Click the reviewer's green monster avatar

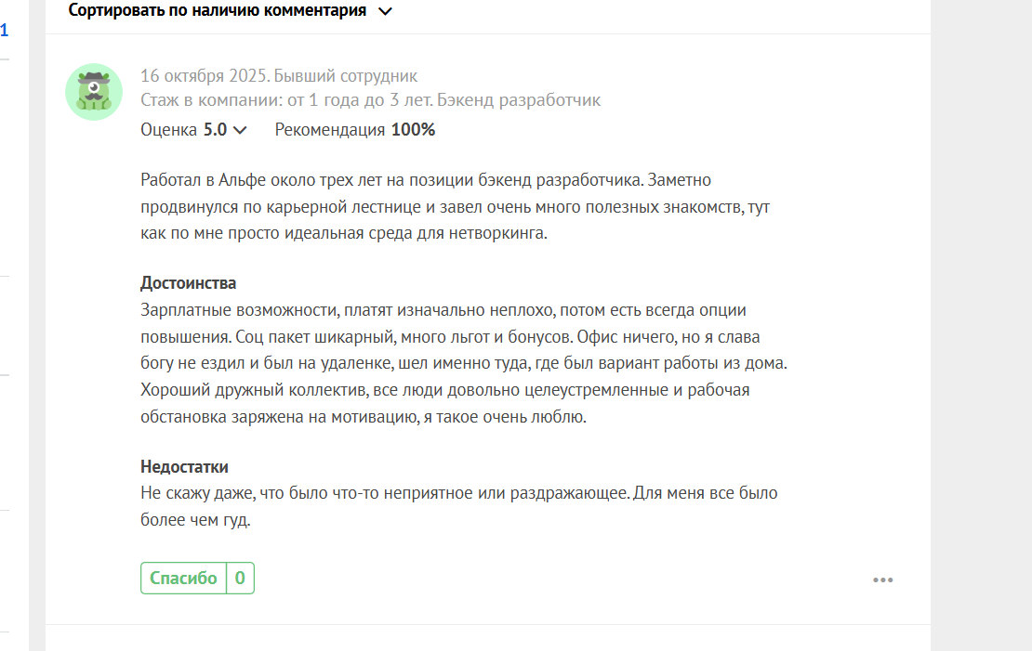click(93, 91)
